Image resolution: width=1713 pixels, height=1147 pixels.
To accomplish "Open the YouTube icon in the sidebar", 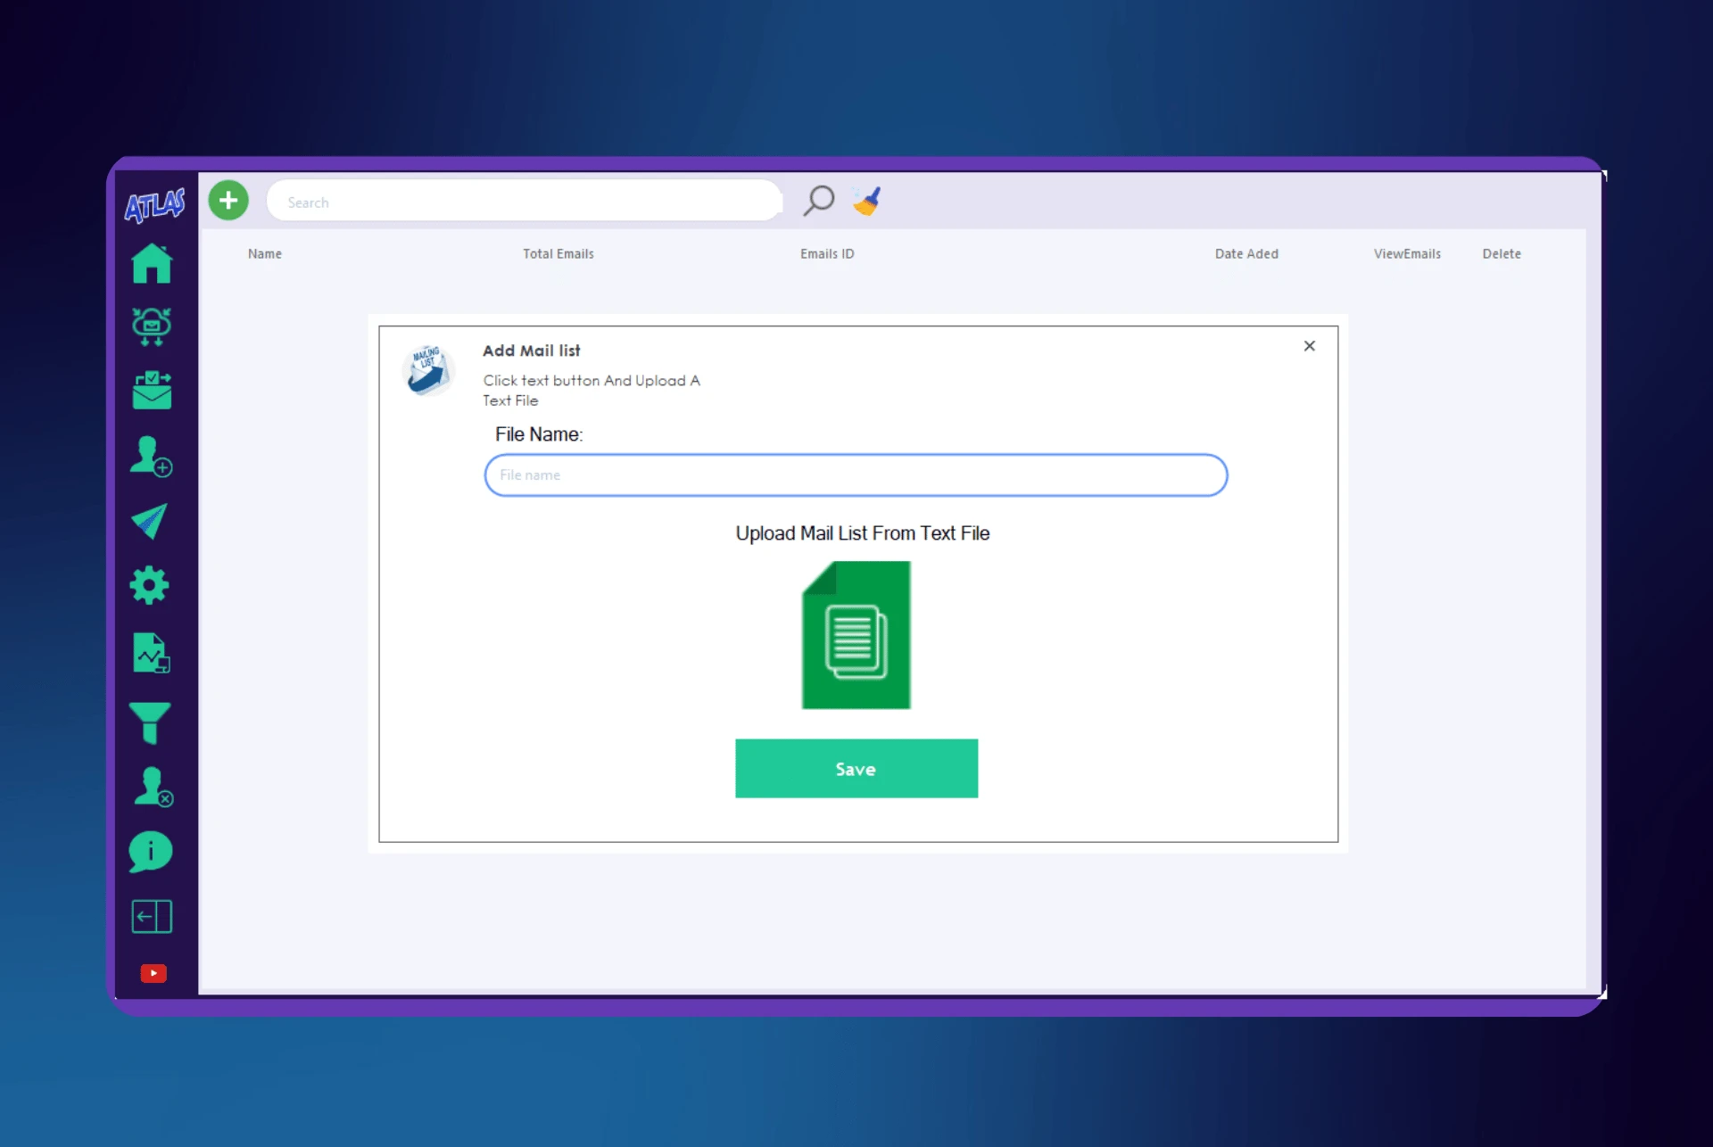I will tap(153, 973).
